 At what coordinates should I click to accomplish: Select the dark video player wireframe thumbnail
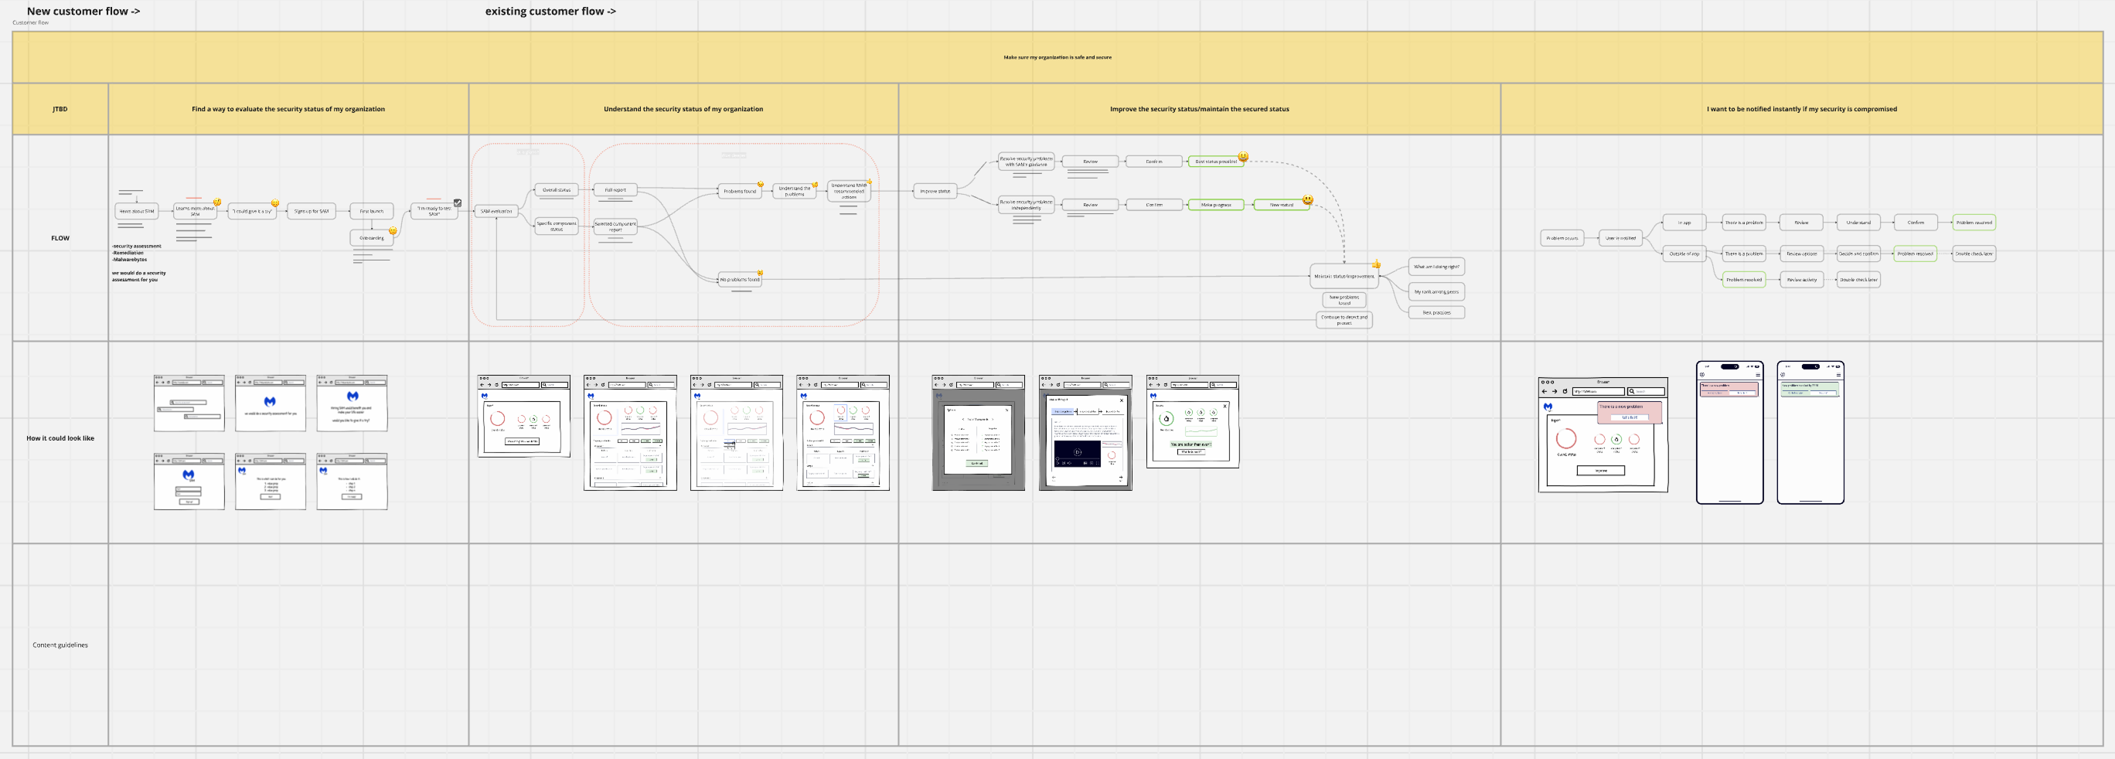(1085, 432)
